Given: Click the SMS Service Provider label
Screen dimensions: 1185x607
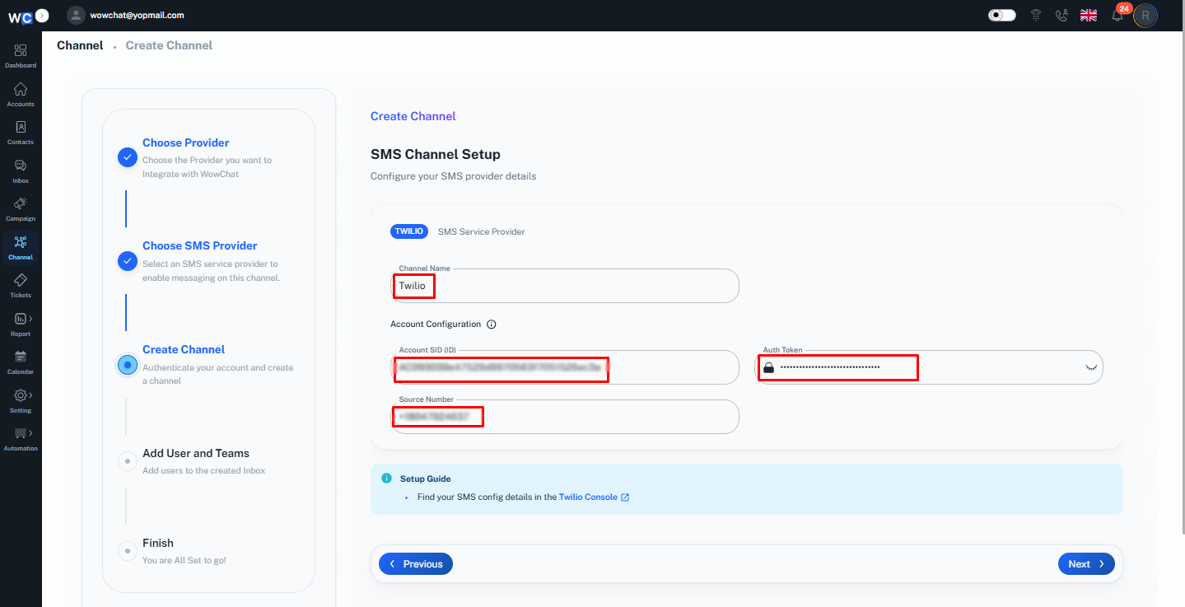Looking at the screenshot, I should tap(482, 231).
